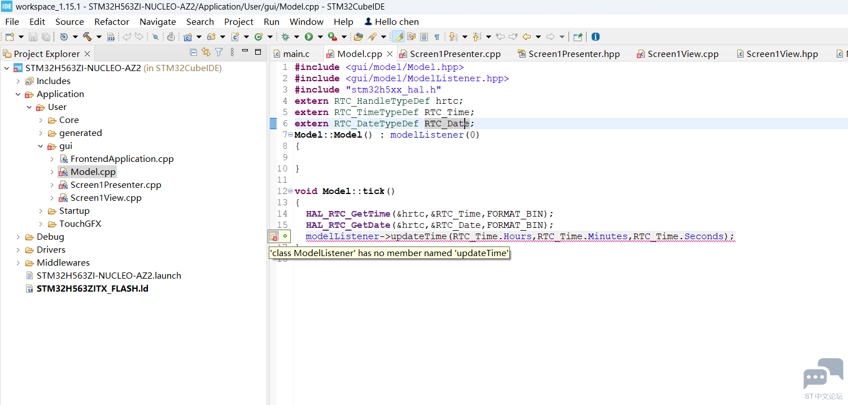Click the Save All toolbar icon
Image resolution: width=848 pixels, height=405 pixels.
point(46,37)
